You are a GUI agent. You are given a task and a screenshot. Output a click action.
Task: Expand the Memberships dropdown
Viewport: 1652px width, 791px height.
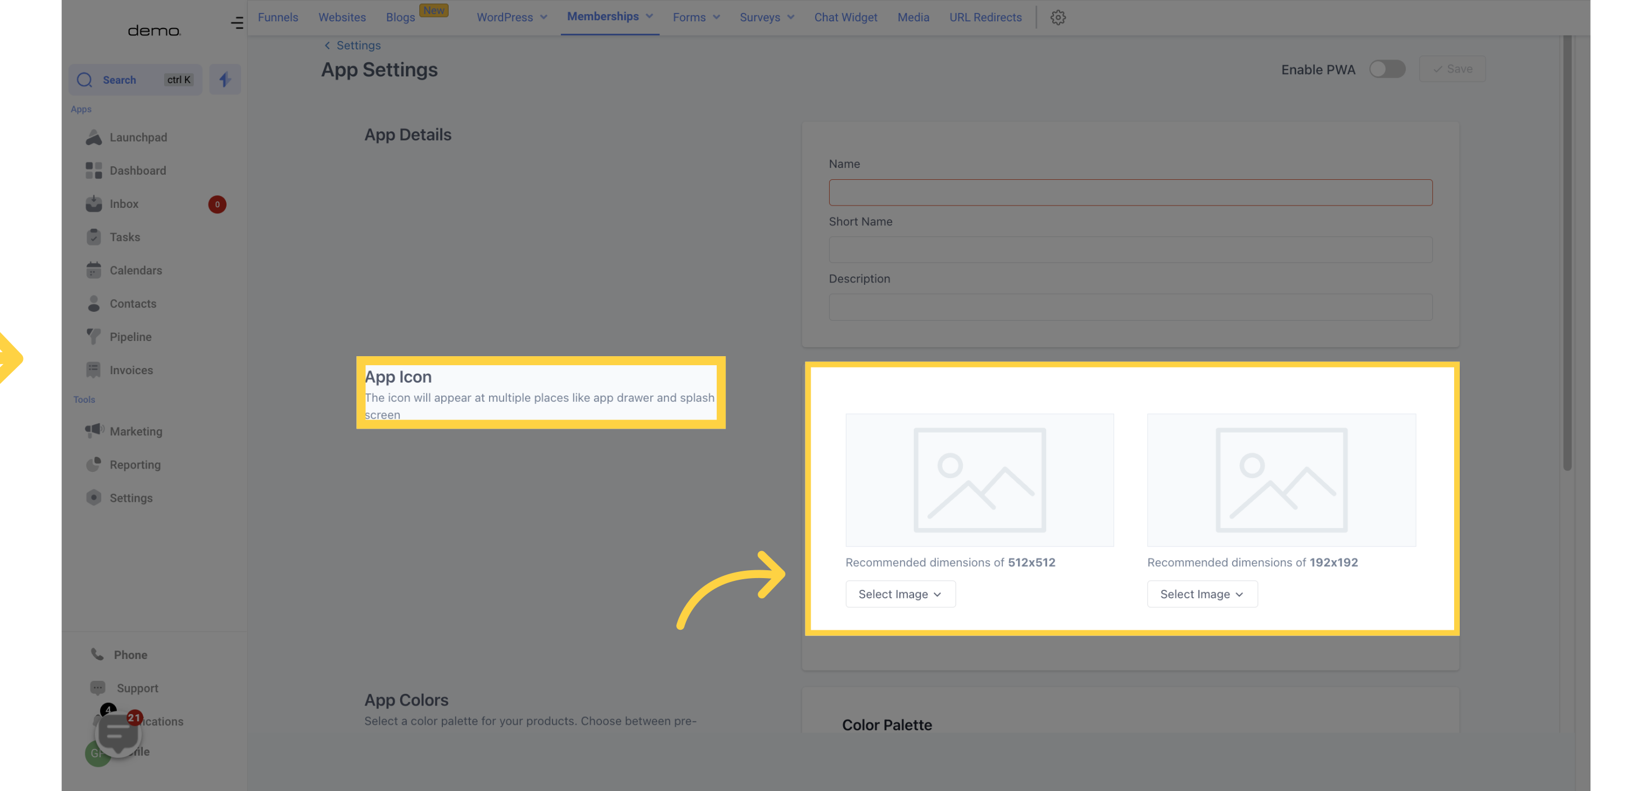(x=609, y=17)
